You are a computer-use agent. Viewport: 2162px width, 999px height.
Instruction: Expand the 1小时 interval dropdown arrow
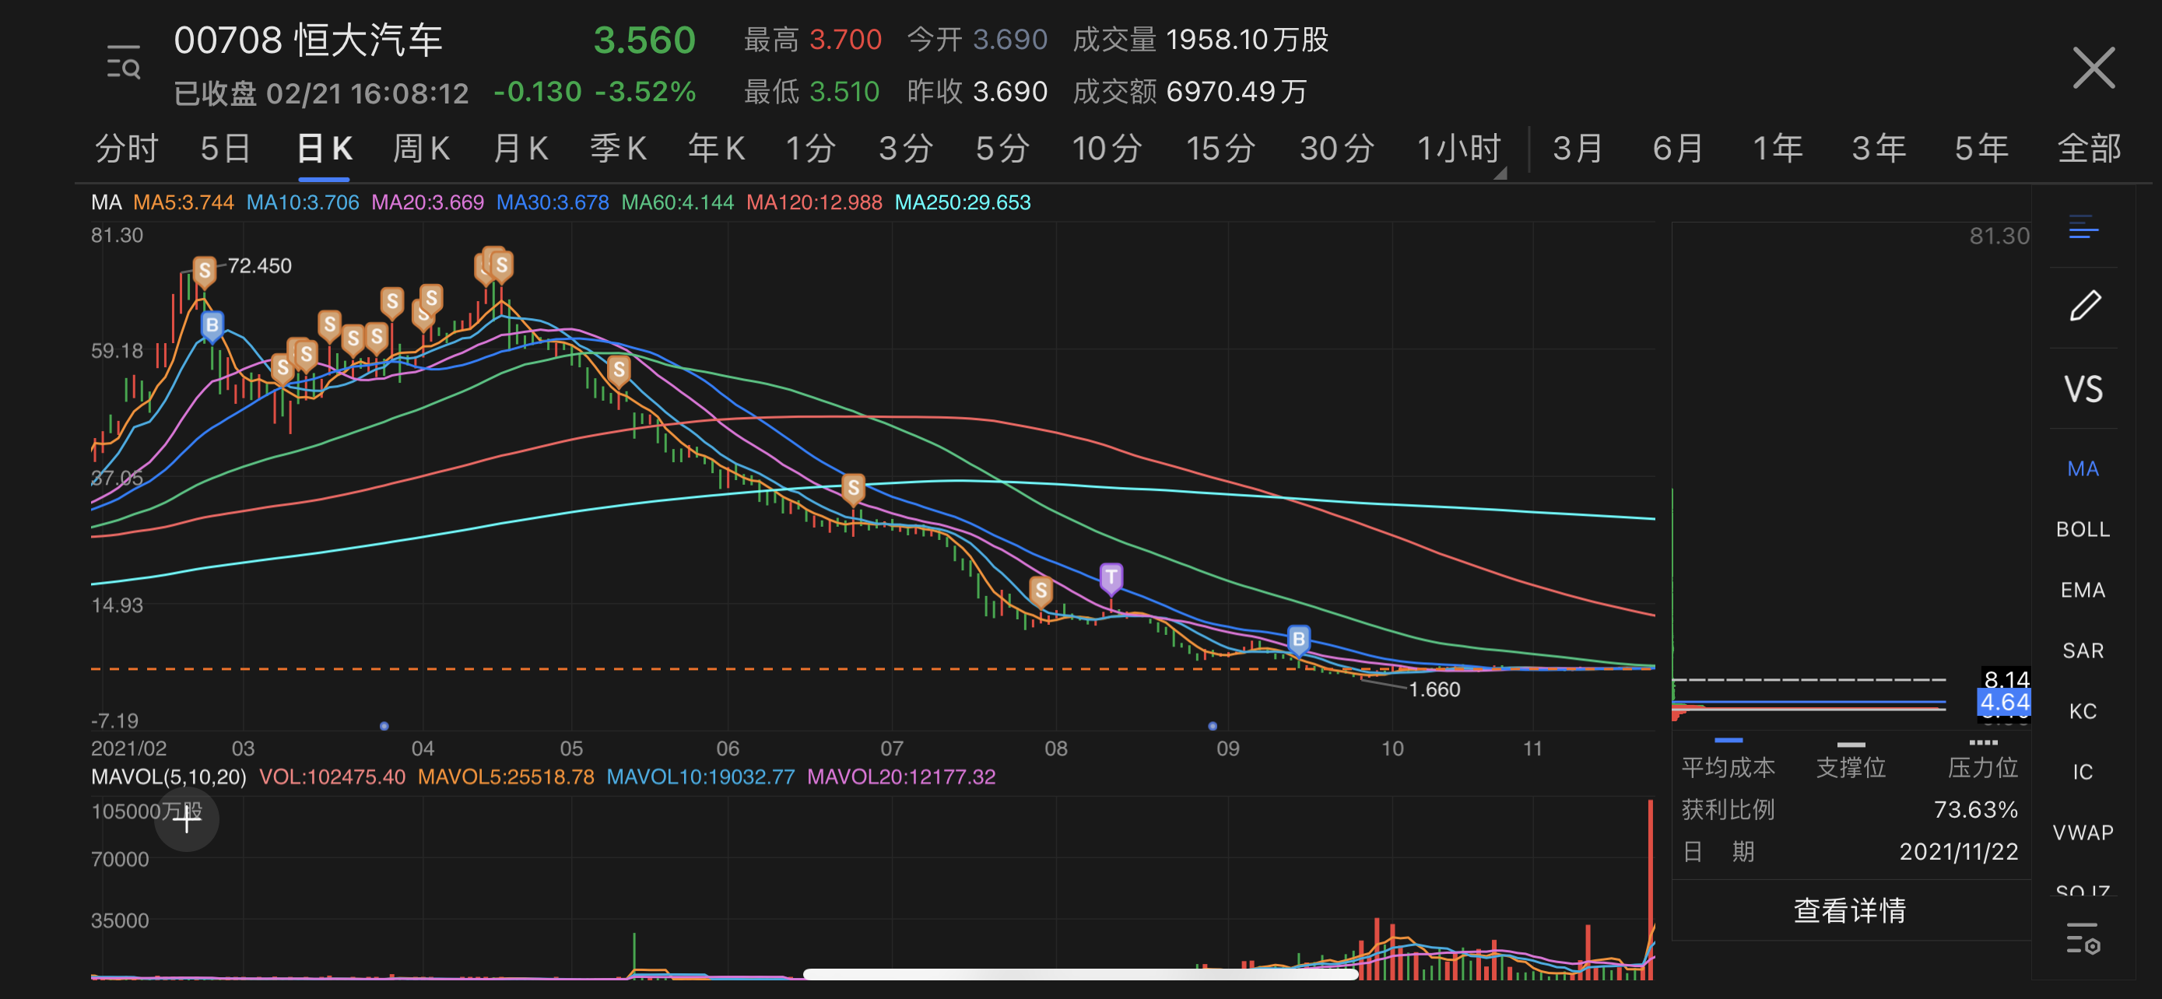tap(1500, 173)
